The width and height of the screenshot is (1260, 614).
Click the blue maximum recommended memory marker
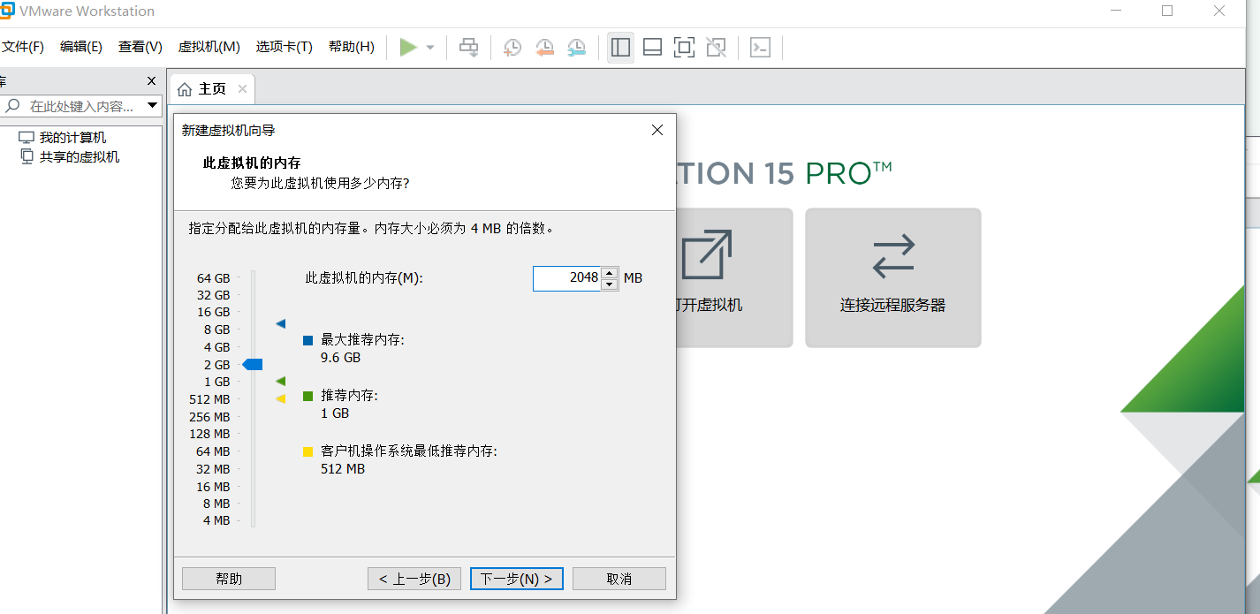[x=281, y=324]
